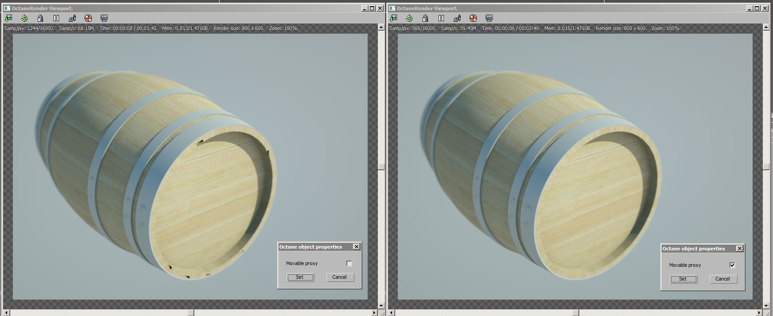
Task: Click the save render image icon in left viewport
Action: click(x=8, y=18)
